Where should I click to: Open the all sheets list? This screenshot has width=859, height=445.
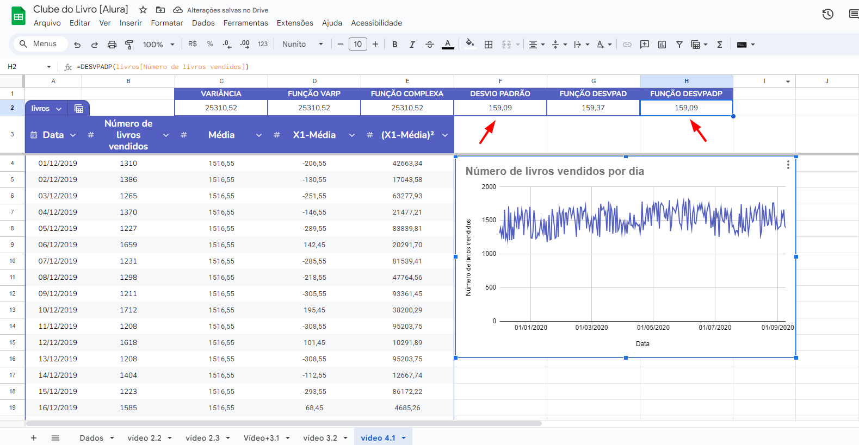[55, 438]
